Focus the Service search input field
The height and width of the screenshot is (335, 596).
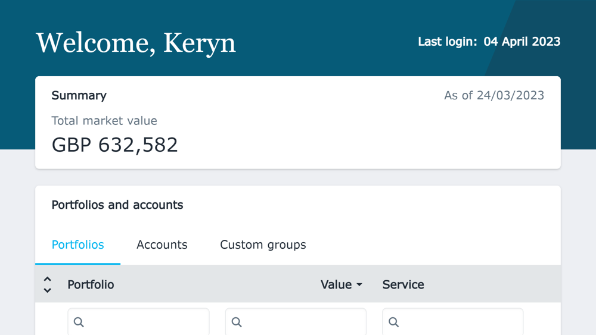pyautogui.click(x=460, y=322)
